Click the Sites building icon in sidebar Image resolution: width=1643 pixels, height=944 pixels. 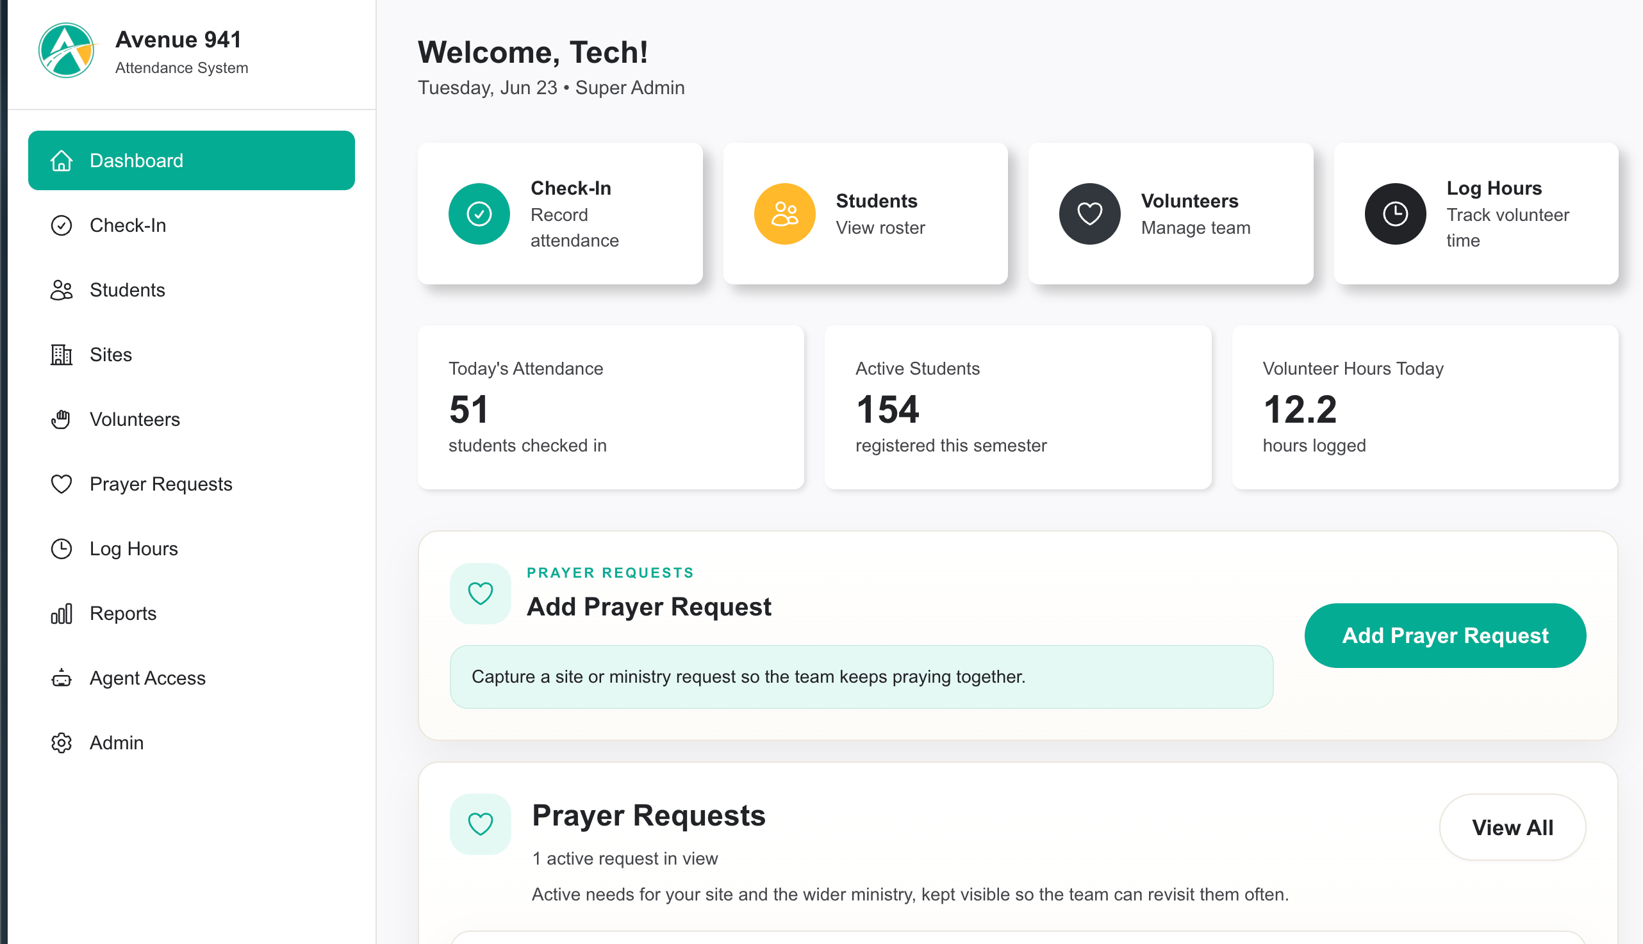62,355
